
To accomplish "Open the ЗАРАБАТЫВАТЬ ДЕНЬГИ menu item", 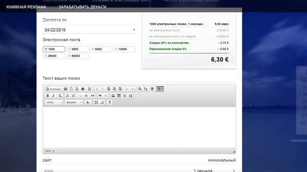I will pos(83,7).
